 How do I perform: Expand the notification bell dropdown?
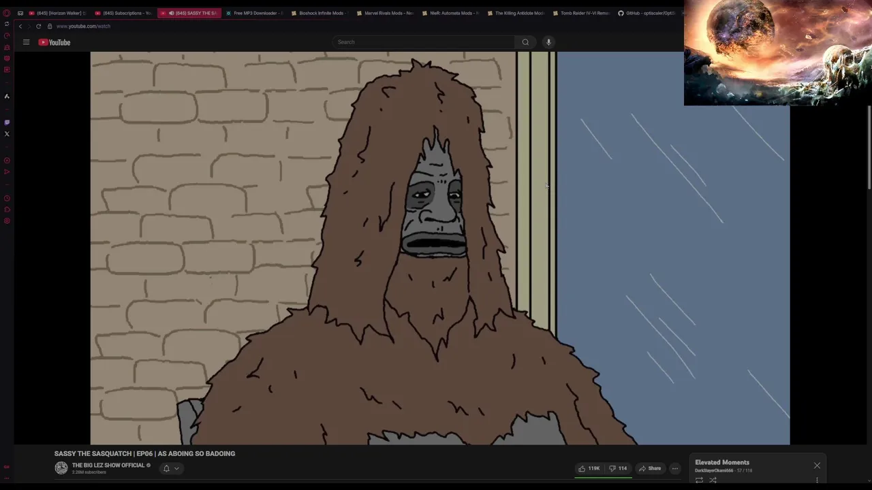coord(171,468)
